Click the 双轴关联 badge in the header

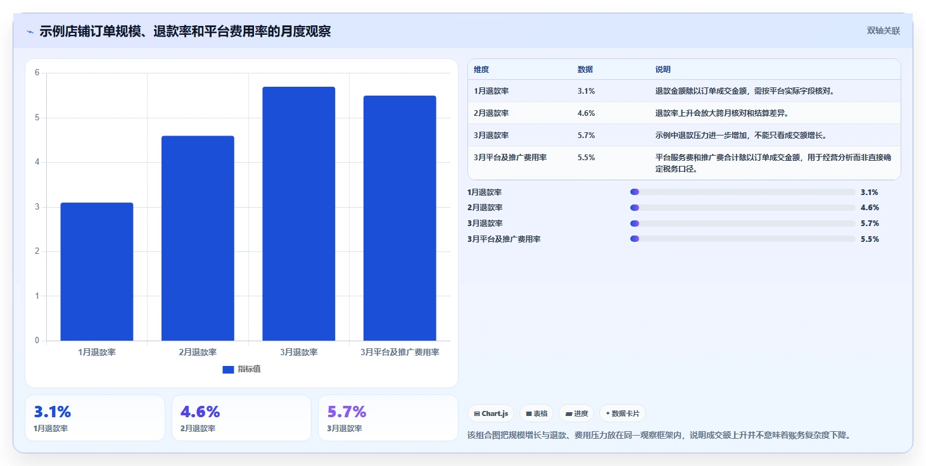point(883,31)
